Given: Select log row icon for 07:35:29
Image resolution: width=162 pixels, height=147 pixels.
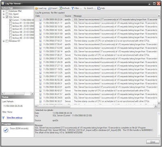Looking at the screenshot, I should [x=40, y=58].
